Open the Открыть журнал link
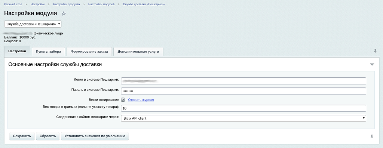The image size is (383, 148). click(141, 100)
